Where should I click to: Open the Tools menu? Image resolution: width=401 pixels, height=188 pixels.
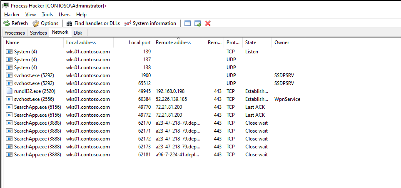[x=47, y=15]
